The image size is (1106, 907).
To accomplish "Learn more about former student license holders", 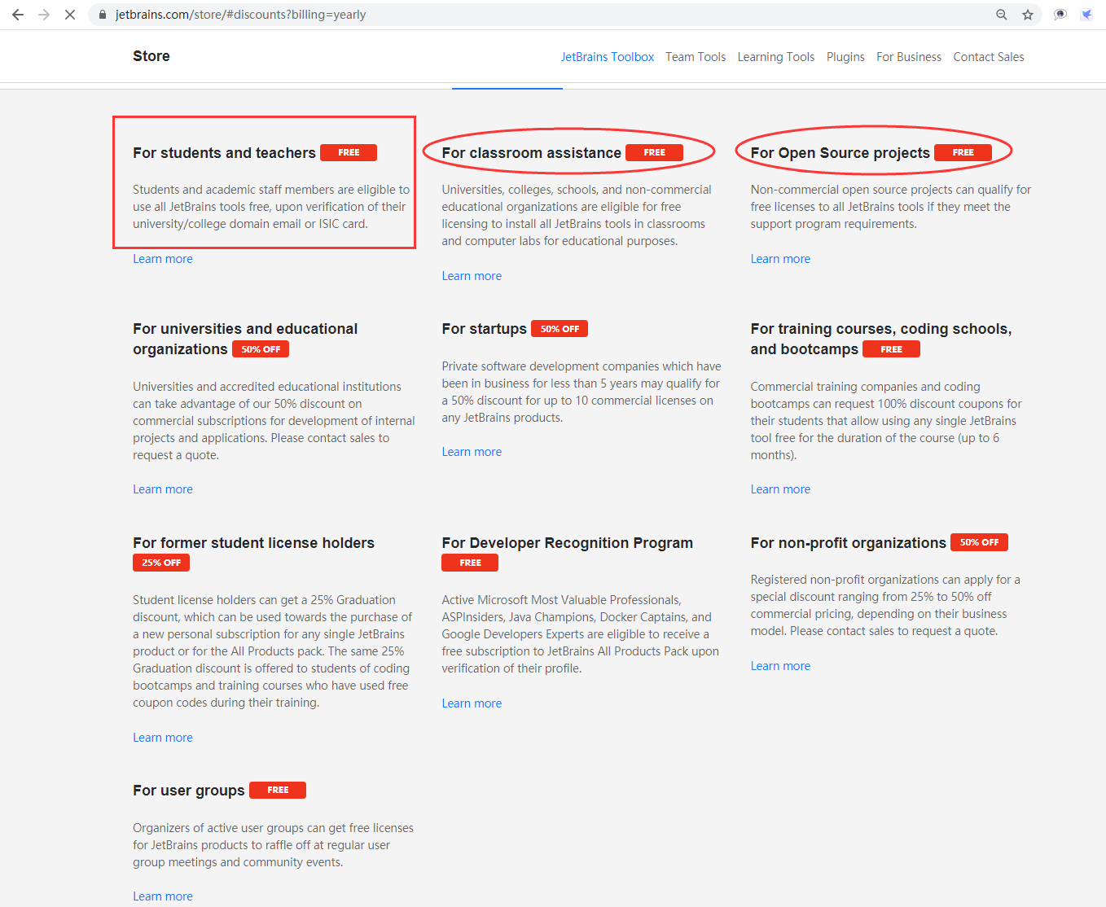I will [163, 738].
